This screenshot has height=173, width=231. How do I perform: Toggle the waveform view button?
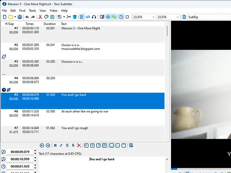click(x=114, y=17)
